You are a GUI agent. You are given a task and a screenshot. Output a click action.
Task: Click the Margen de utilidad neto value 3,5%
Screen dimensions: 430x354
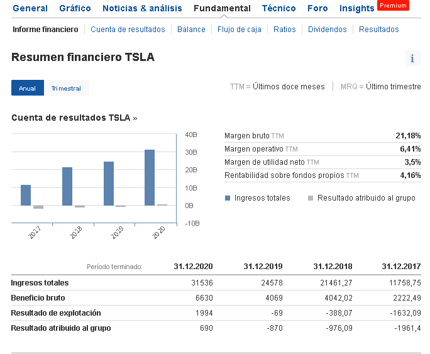(412, 162)
